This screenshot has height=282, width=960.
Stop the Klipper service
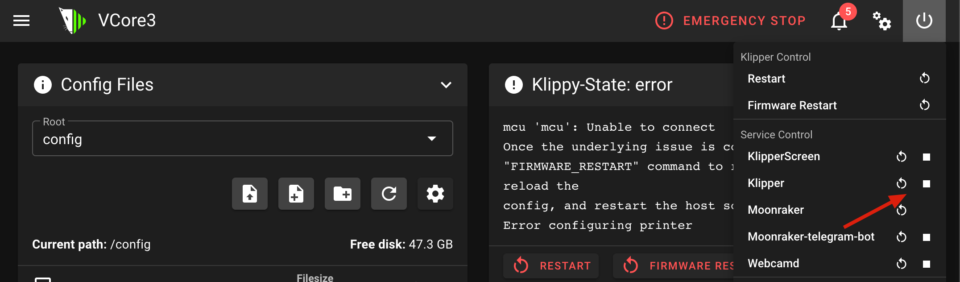[927, 184]
